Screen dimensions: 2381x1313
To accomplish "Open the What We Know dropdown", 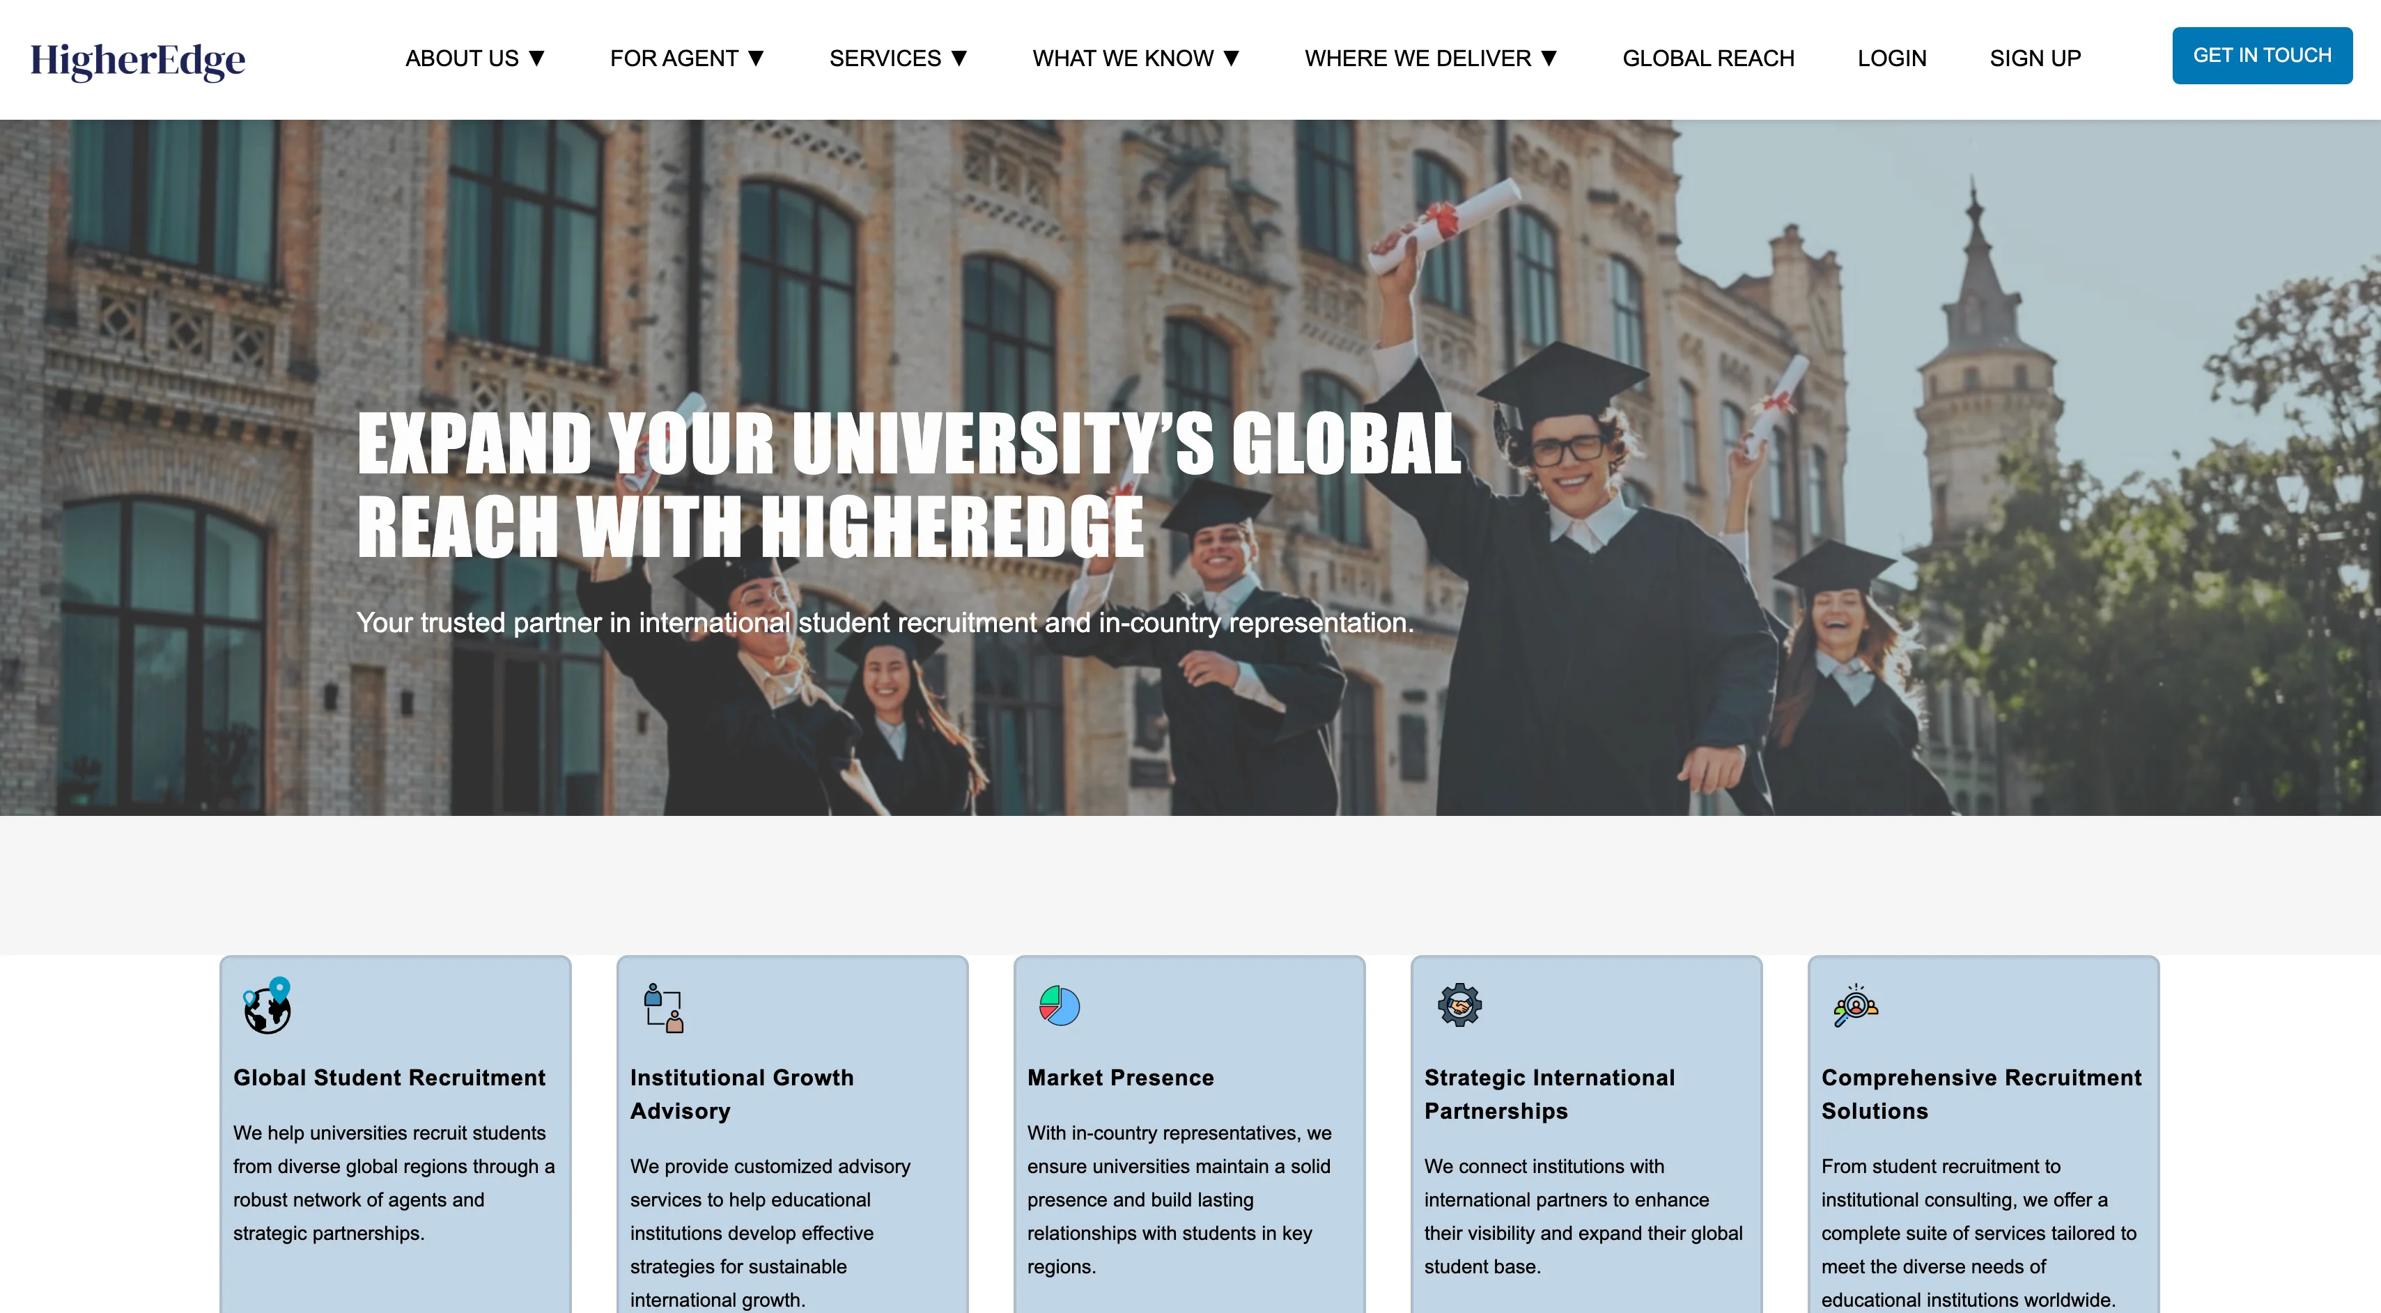I will coord(1135,58).
